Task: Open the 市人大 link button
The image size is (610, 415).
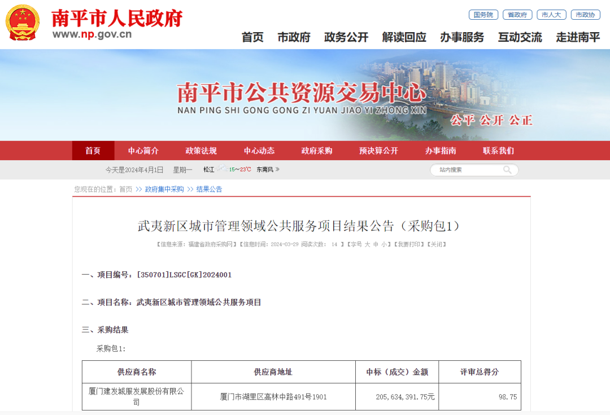Action: pyautogui.click(x=551, y=15)
